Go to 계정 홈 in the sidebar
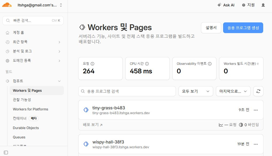272x156 pixels. (x=18, y=33)
